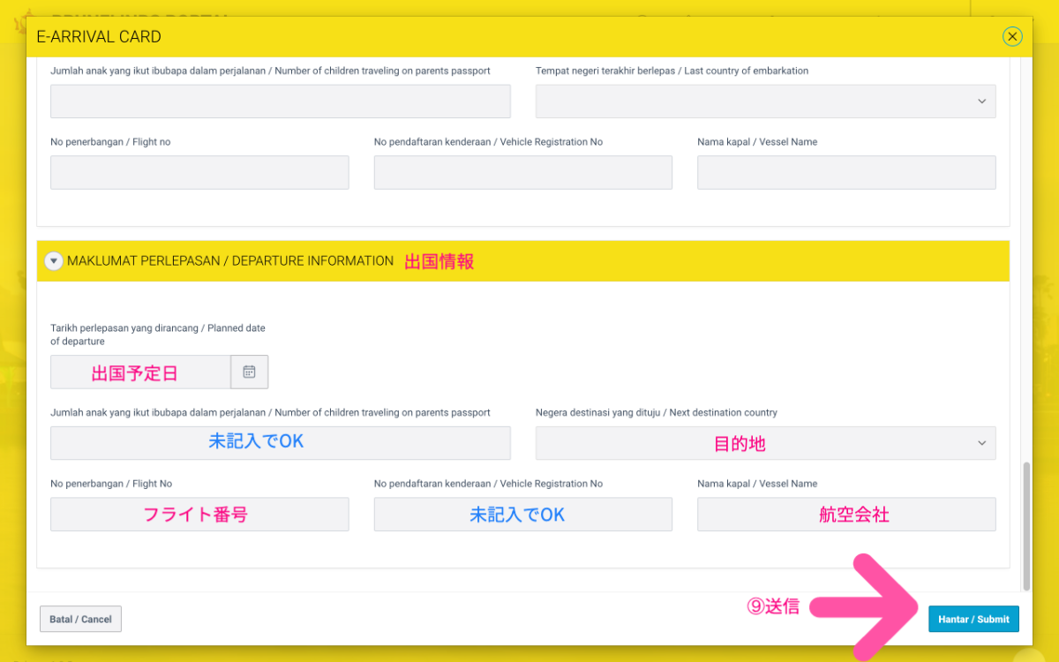Click the dropdown arrow on Last country of embarkation
Image resolution: width=1059 pixels, height=662 pixels.
(983, 101)
